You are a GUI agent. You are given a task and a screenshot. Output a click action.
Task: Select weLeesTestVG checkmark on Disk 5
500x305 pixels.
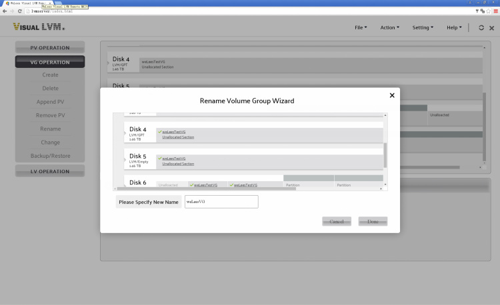pos(160,158)
